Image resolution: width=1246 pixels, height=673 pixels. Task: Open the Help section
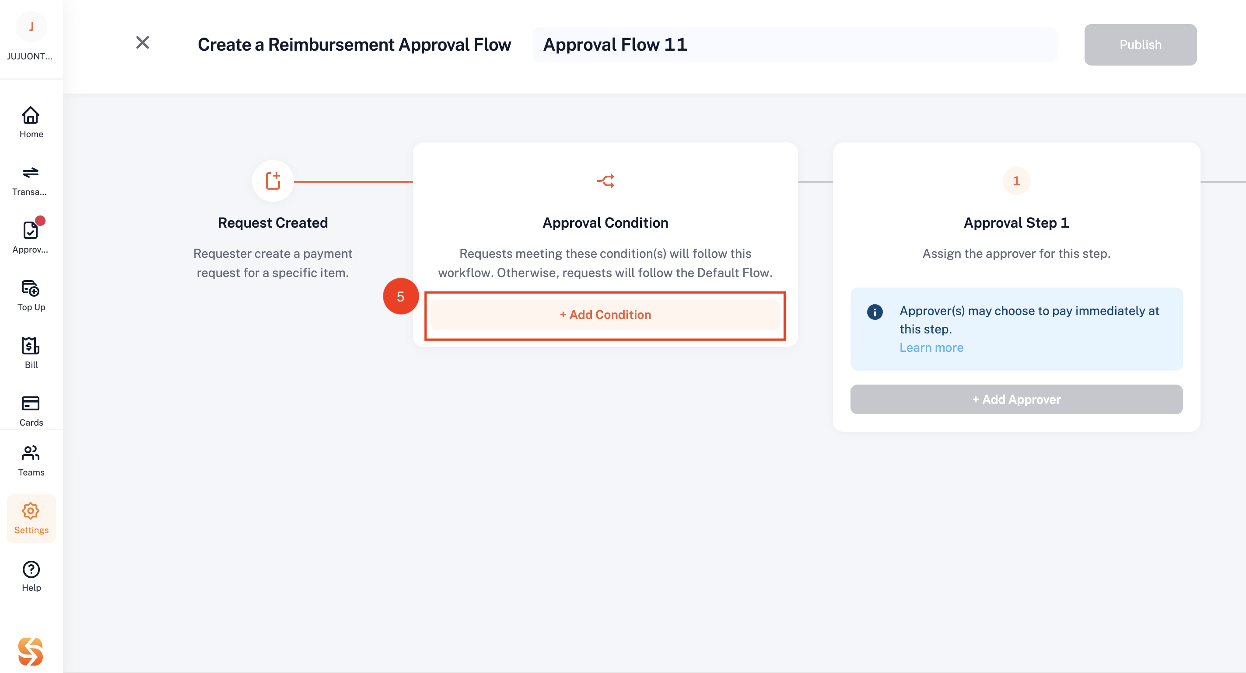coord(31,576)
